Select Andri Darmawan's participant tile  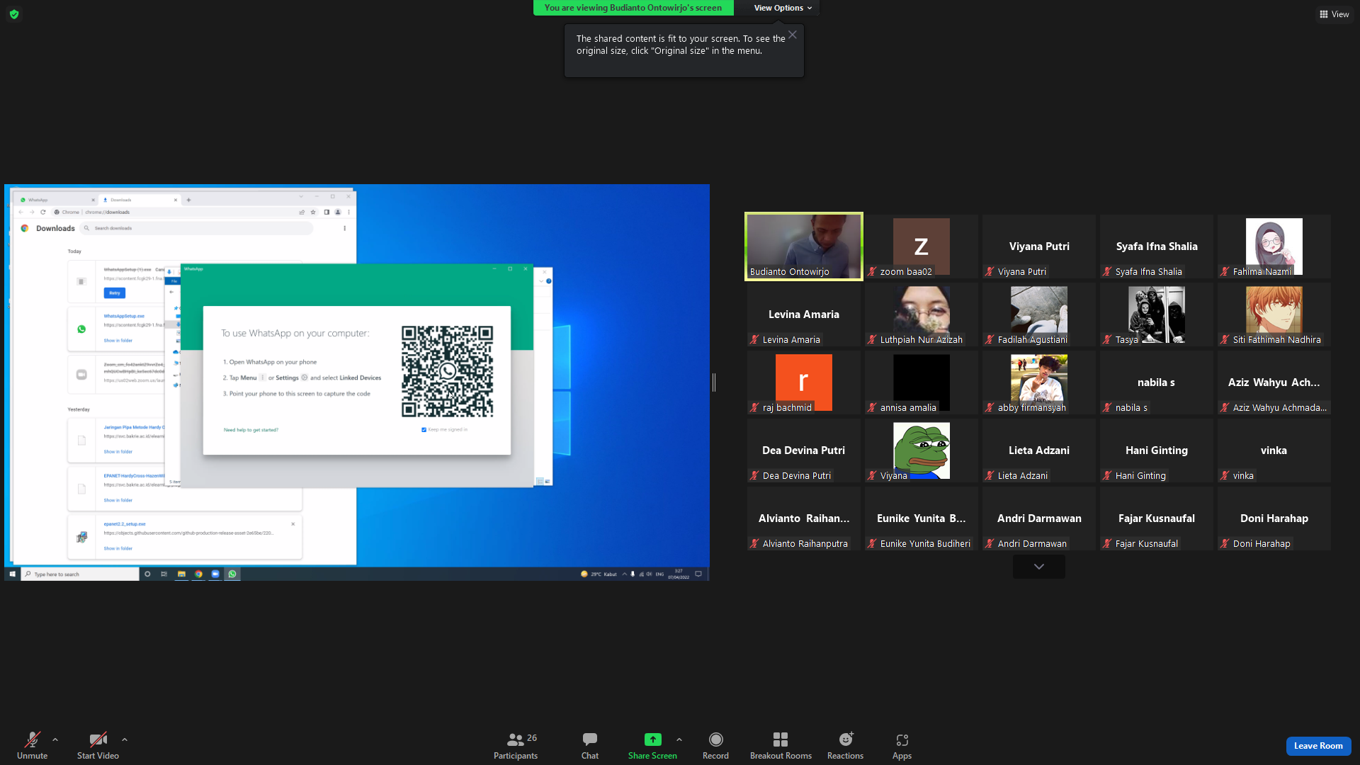[1039, 518]
